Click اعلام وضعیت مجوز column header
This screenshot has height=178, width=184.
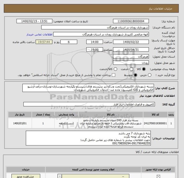[x=93, y=170]
